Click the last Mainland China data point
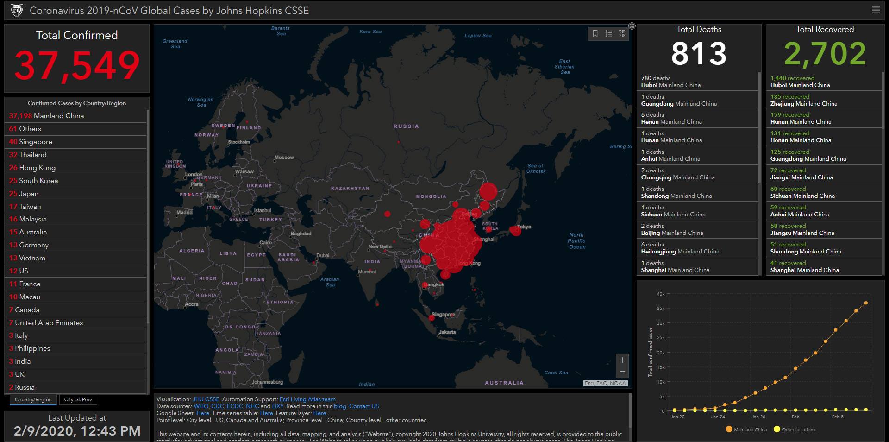Image resolution: width=889 pixels, height=442 pixels. [x=866, y=303]
